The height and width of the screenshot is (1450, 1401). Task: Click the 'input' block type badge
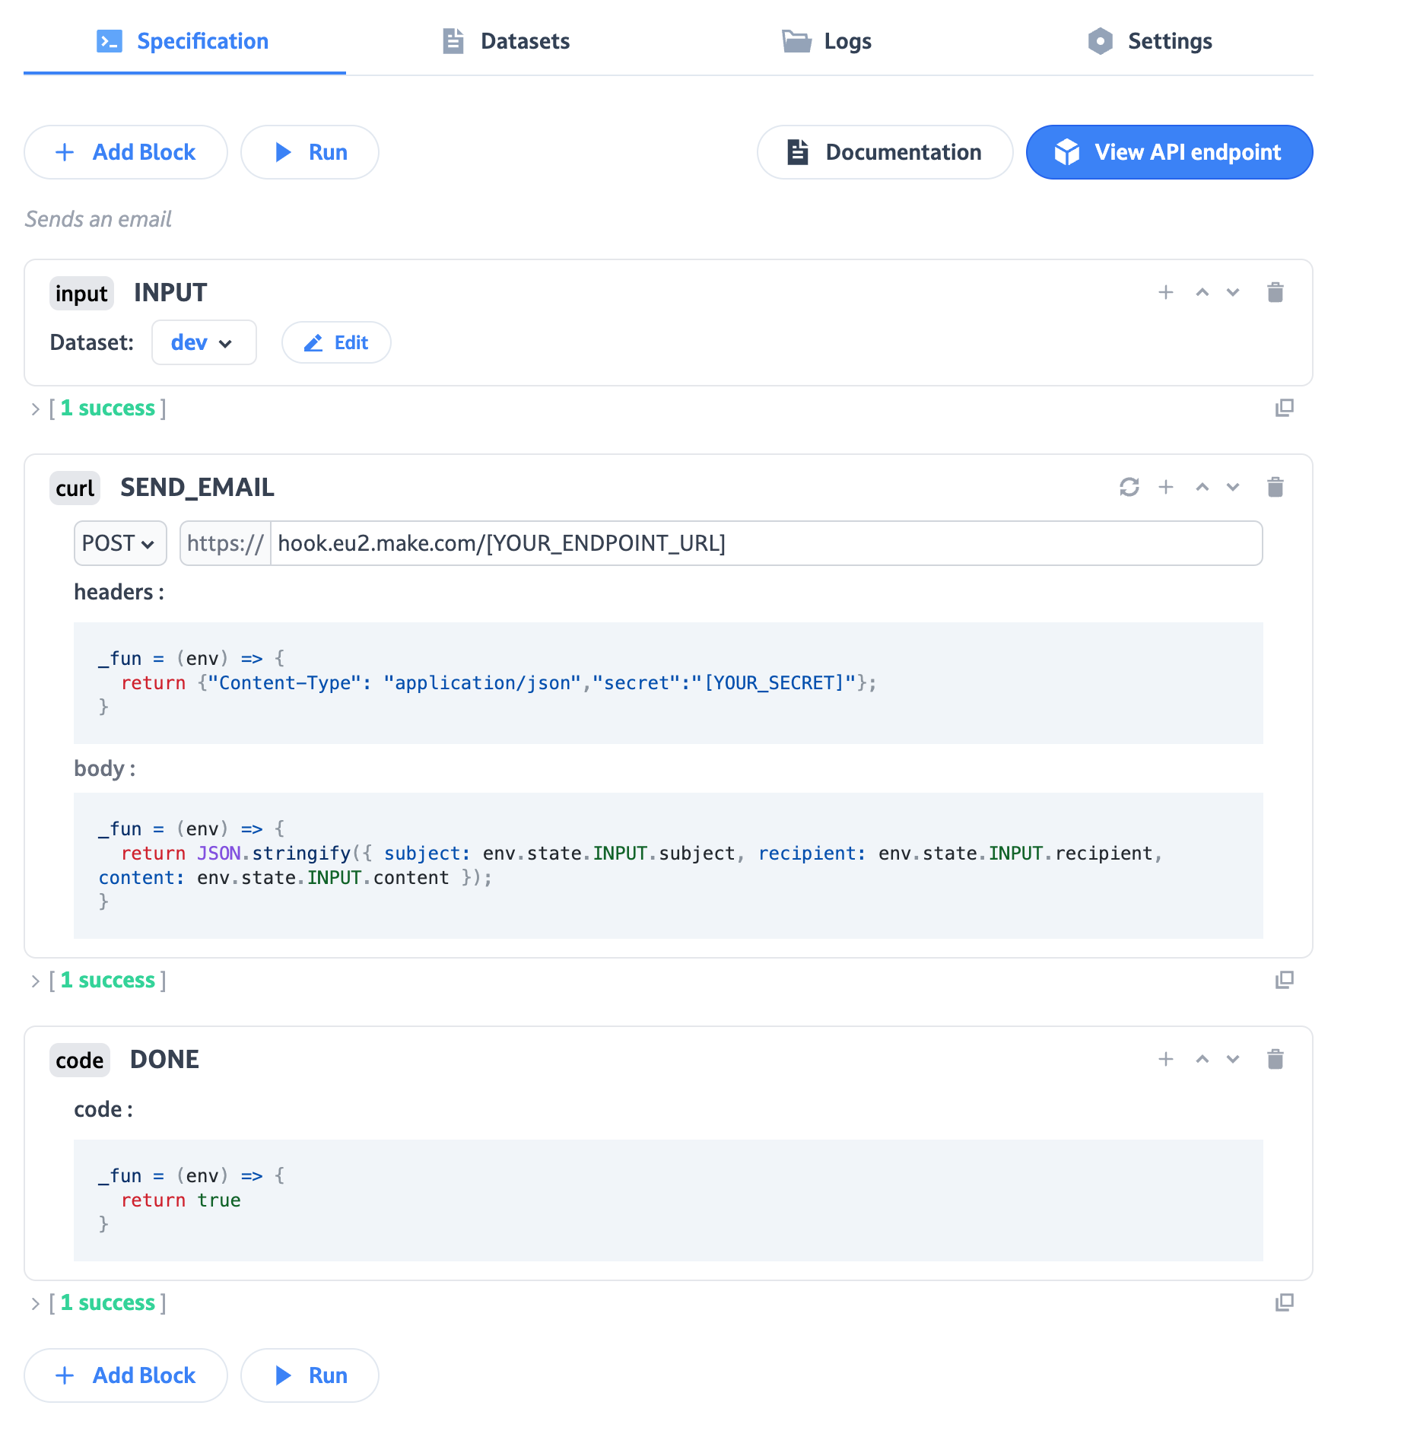tap(82, 293)
